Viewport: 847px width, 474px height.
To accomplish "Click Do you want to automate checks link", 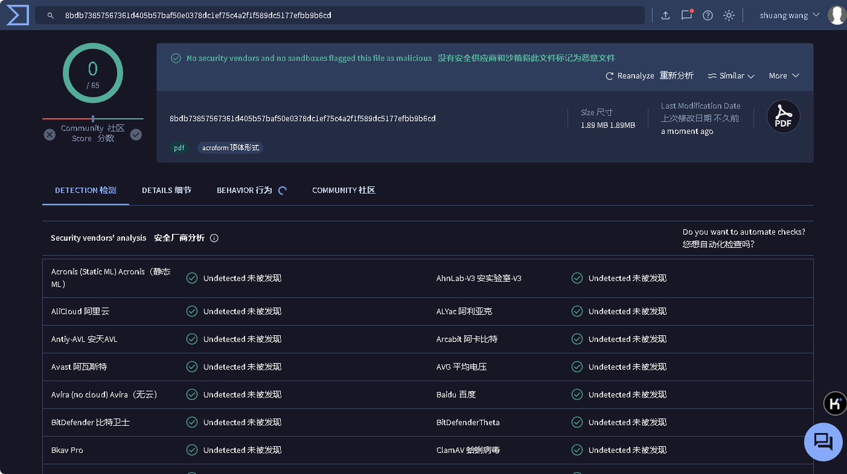I will [x=744, y=238].
